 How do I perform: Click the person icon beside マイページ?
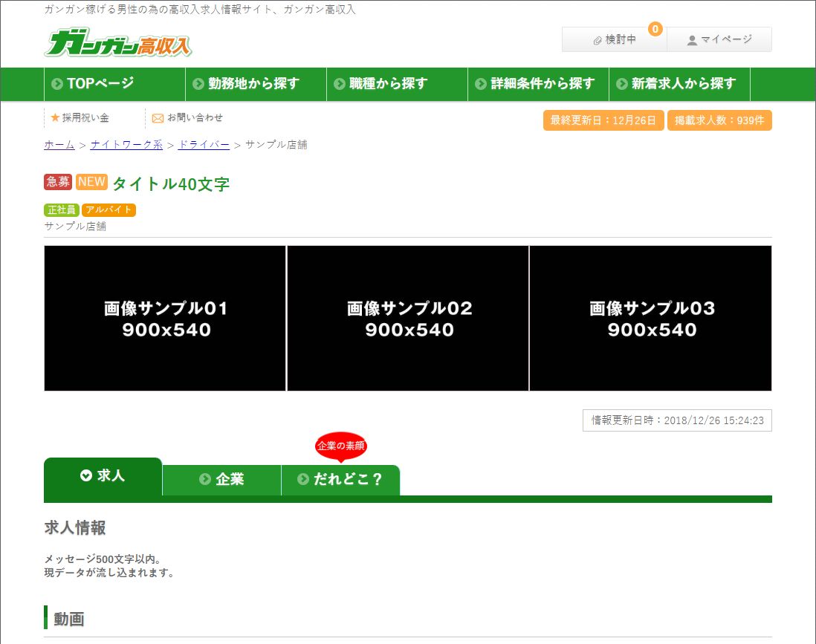[692, 40]
